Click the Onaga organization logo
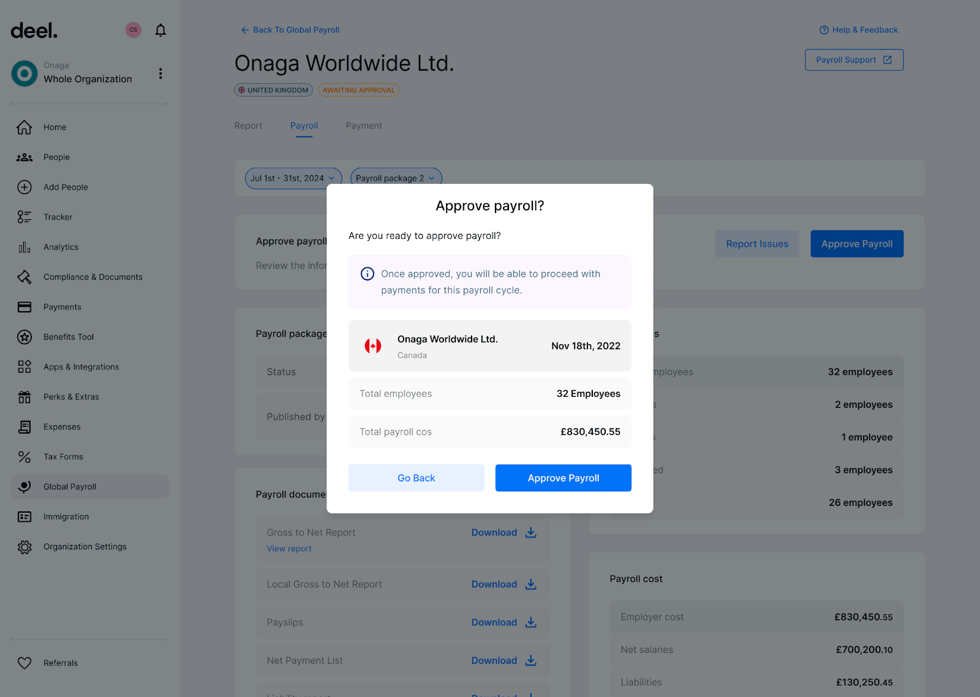Viewport: 980px width, 697px height. (x=24, y=73)
